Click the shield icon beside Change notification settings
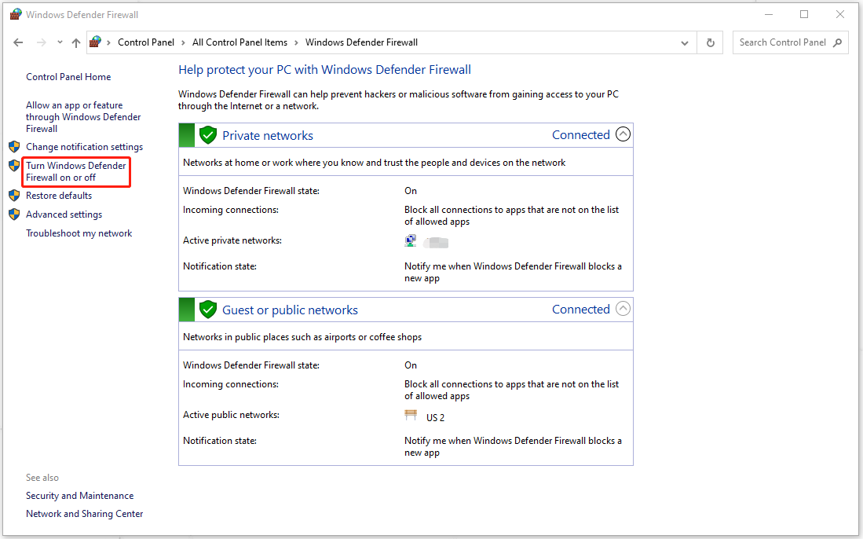Screen dimensions: 863x539 pyautogui.click(x=14, y=146)
